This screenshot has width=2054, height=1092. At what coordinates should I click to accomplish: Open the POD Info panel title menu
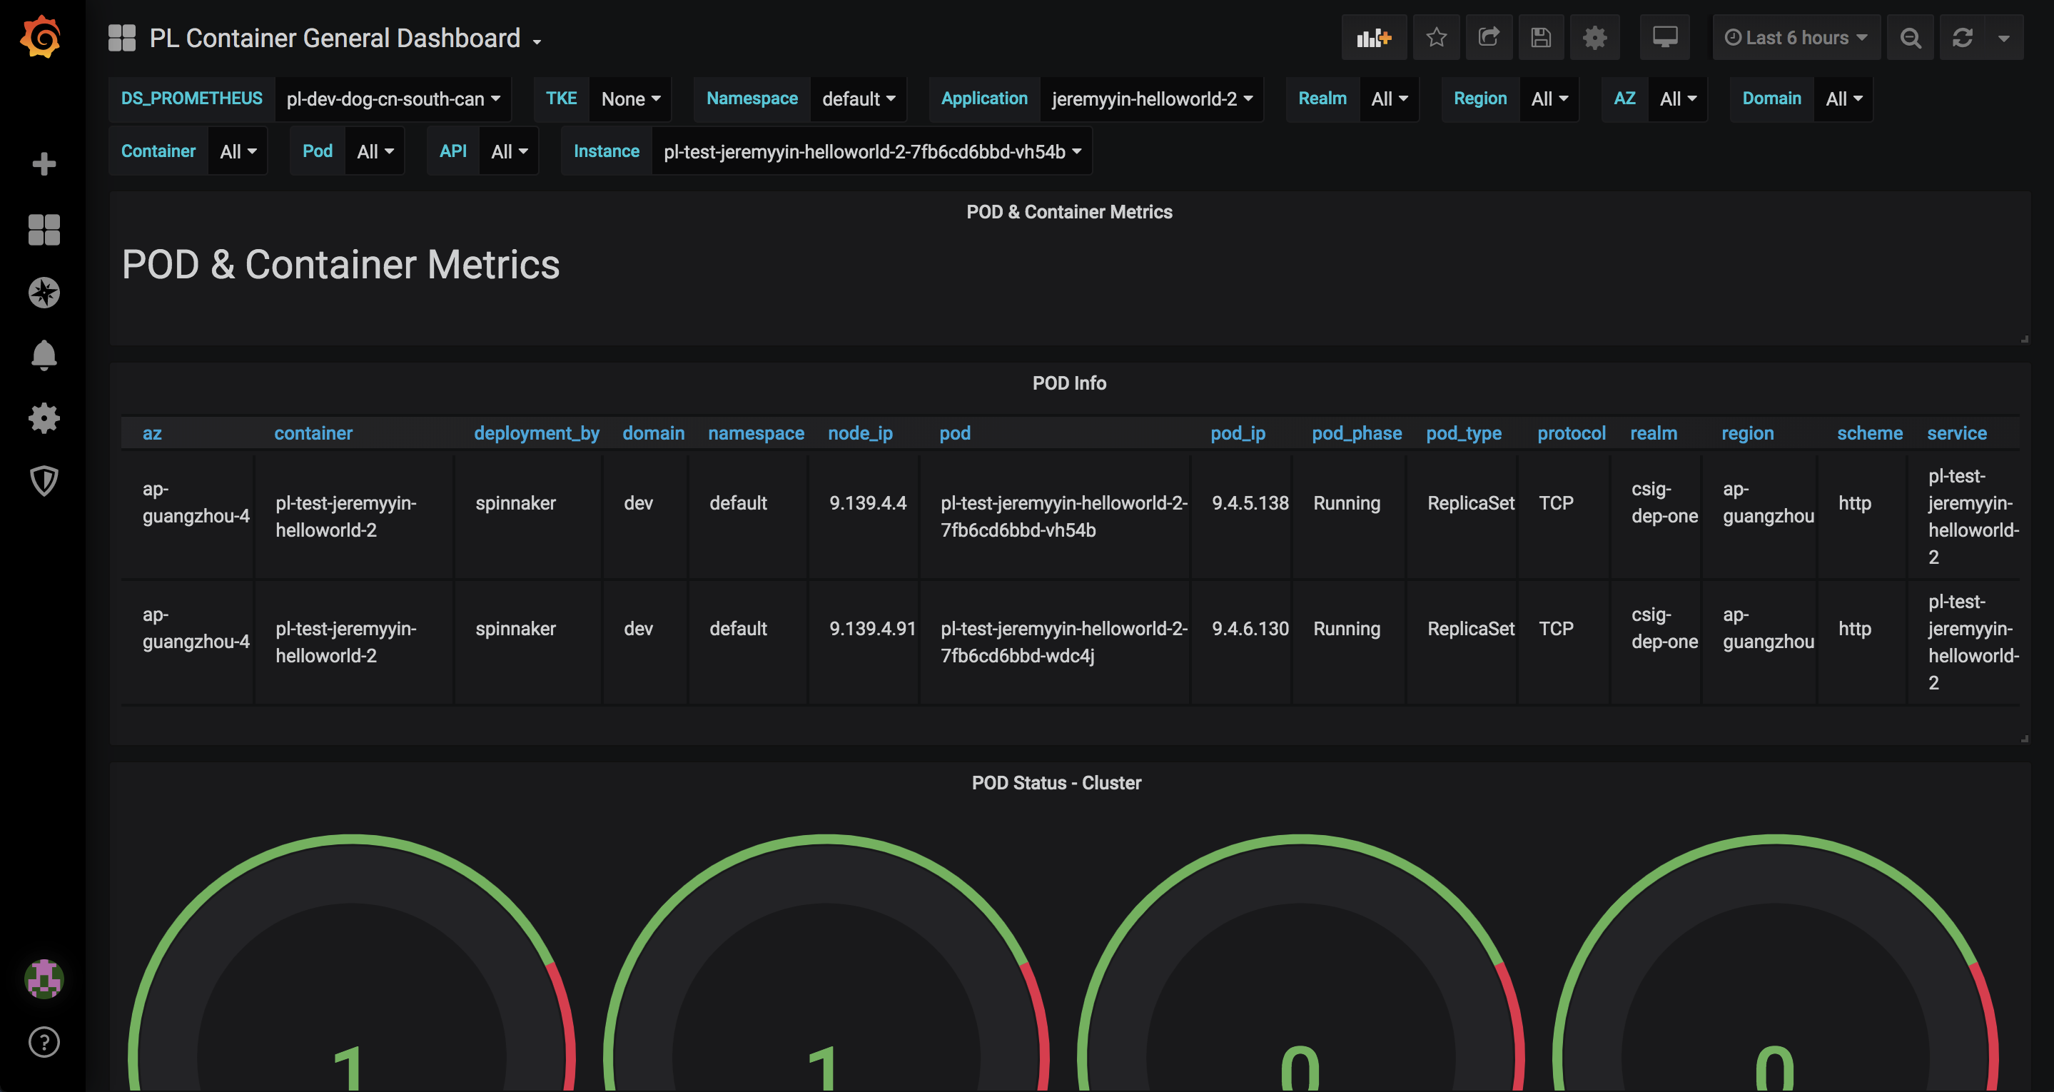1068,383
